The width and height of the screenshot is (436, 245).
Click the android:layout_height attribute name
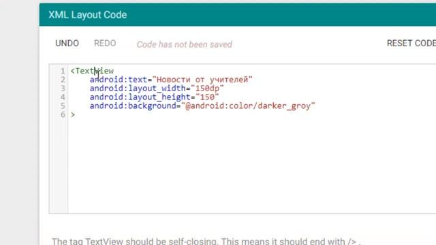[140, 97]
